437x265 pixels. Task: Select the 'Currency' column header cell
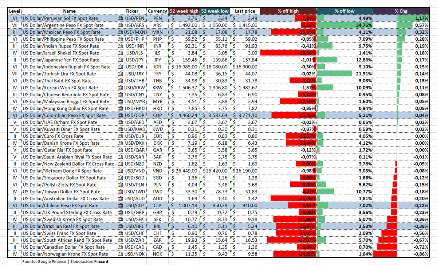157,11
